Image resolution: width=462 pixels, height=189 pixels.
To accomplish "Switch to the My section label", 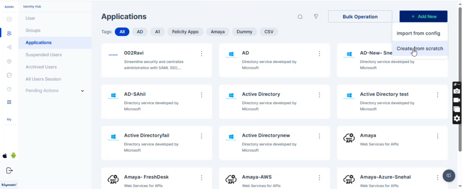I will tap(9, 119).
